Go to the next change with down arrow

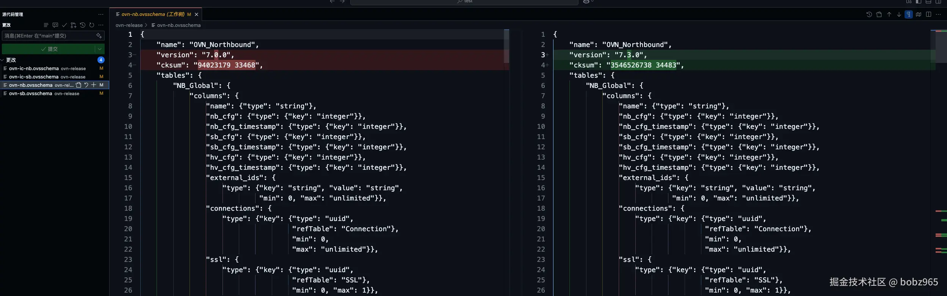coord(899,14)
